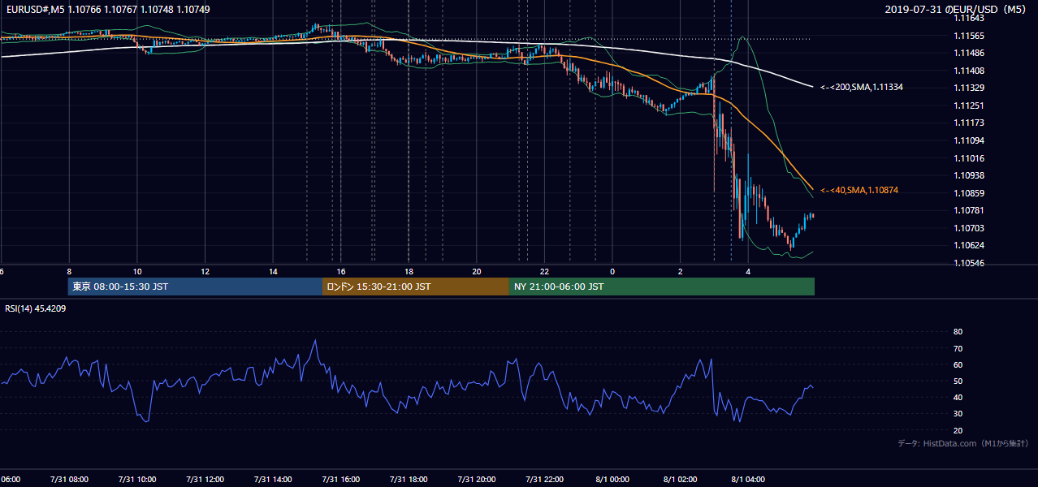
Task: Click price level 1.10624 on axis
Action: tap(968, 245)
